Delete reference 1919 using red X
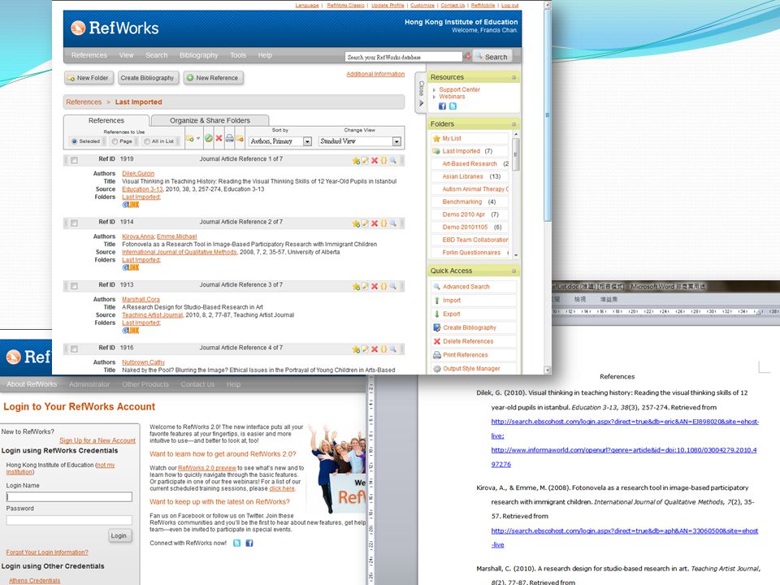Image resolution: width=780 pixels, height=585 pixels. point(375,161)
